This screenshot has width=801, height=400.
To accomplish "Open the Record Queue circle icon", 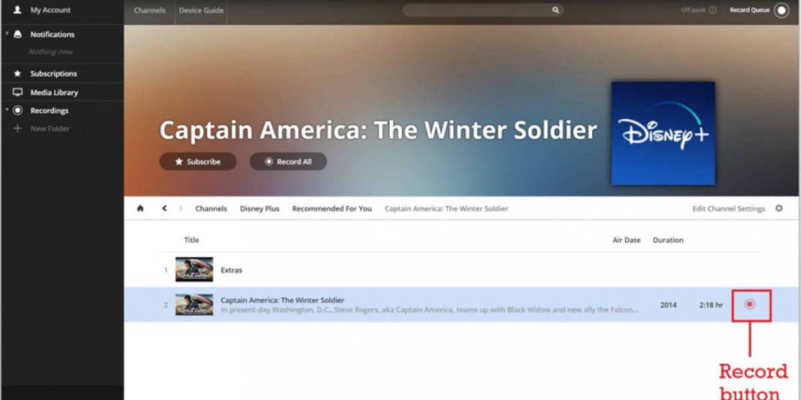I will pos(781,11).
